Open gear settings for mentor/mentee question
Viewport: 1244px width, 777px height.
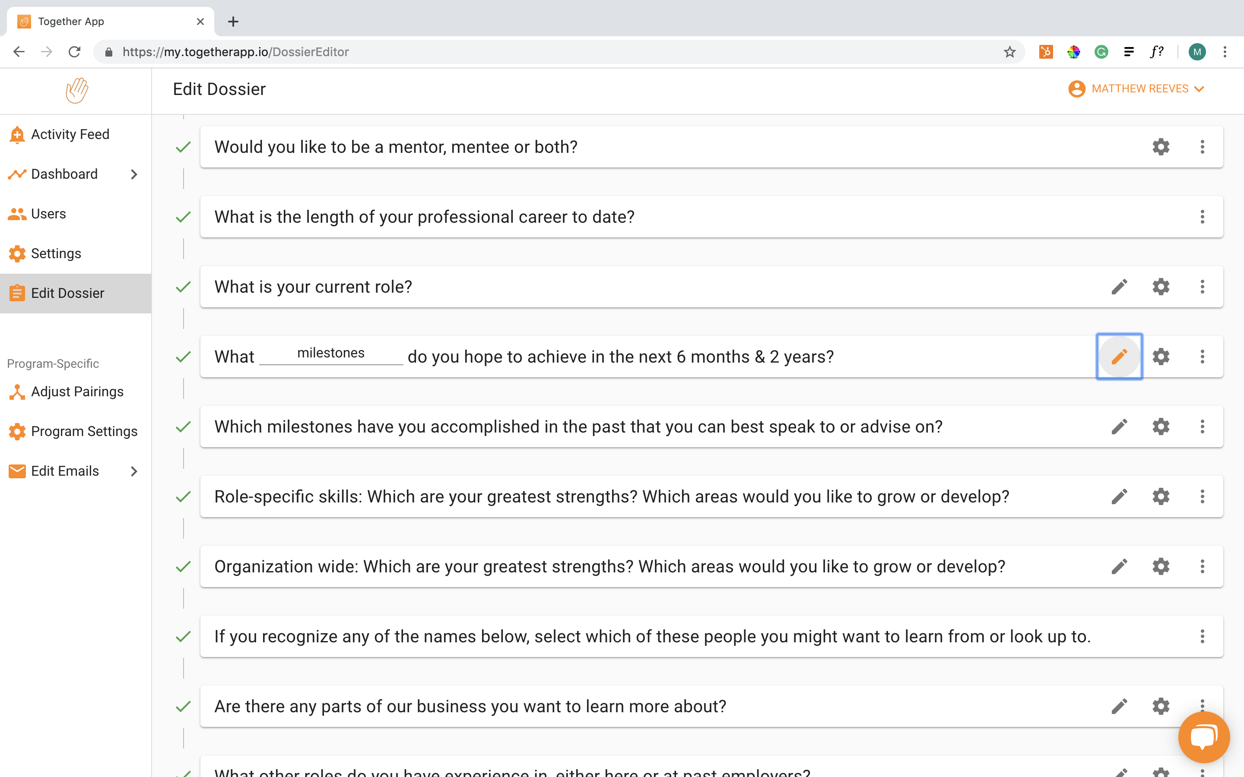point(1161,147)
